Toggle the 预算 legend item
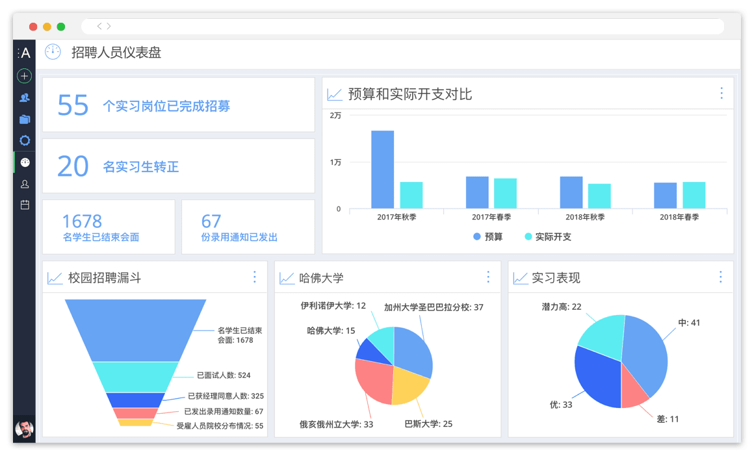Screen dimensions: 754x456 (487, 236)
